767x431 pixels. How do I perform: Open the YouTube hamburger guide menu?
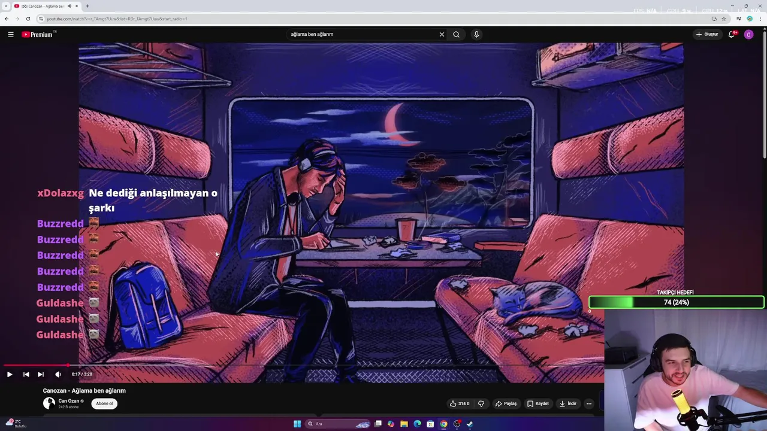(11, 34)
